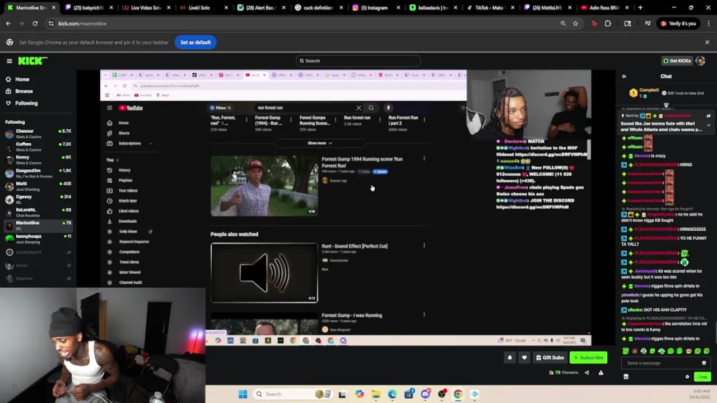
Task: Click the Verify it's you chip
Action: click(x=678, y=24)
